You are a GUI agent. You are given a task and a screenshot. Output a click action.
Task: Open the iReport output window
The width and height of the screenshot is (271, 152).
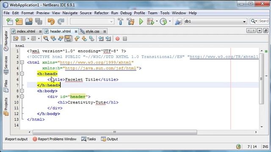coord(16,139)
